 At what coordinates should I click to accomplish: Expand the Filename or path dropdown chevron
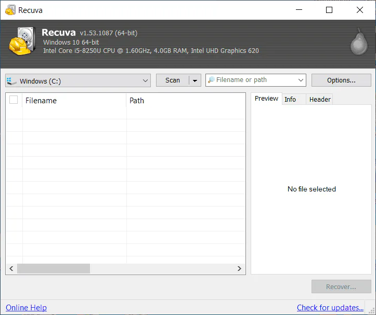coord(301,80)
